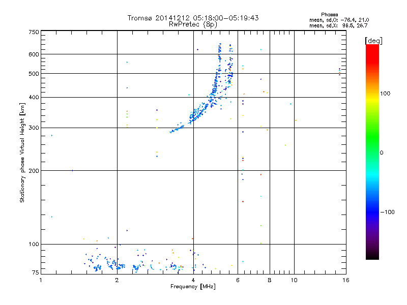407x305 pixels.
Task: Click the 'mean, sd,X: 96.5, 26.7' line
Action: 338,25
